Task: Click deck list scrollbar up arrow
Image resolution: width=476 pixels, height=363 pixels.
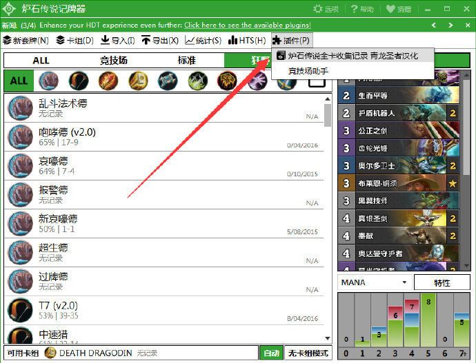Action: pyautogui.click(x=328, y=98)
